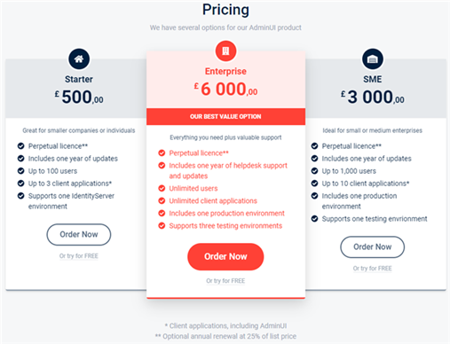Try the Enterprise plan for FREE
The height and width of the screenshot is (344, 450).
click(225, 281)
